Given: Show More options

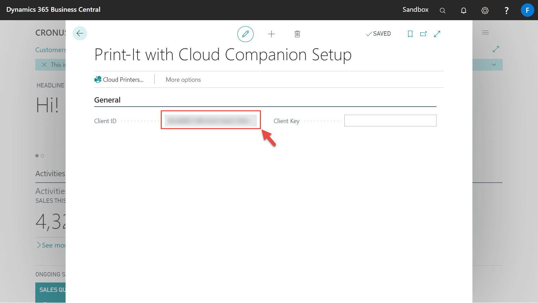Looking at the screenshot, I should click(183, 80).
